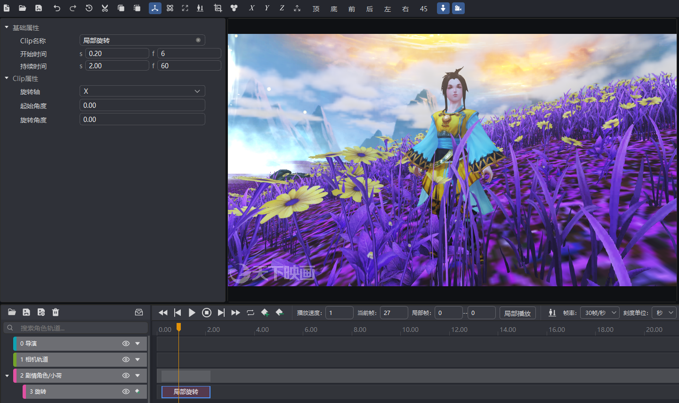Stop the timeline playback
This screenshot has width=679, height=403.
pos(207,313)
